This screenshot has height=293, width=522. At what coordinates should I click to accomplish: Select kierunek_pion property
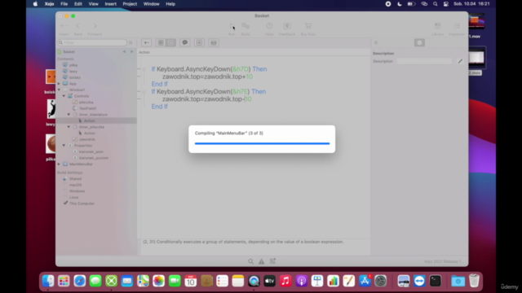91,152
